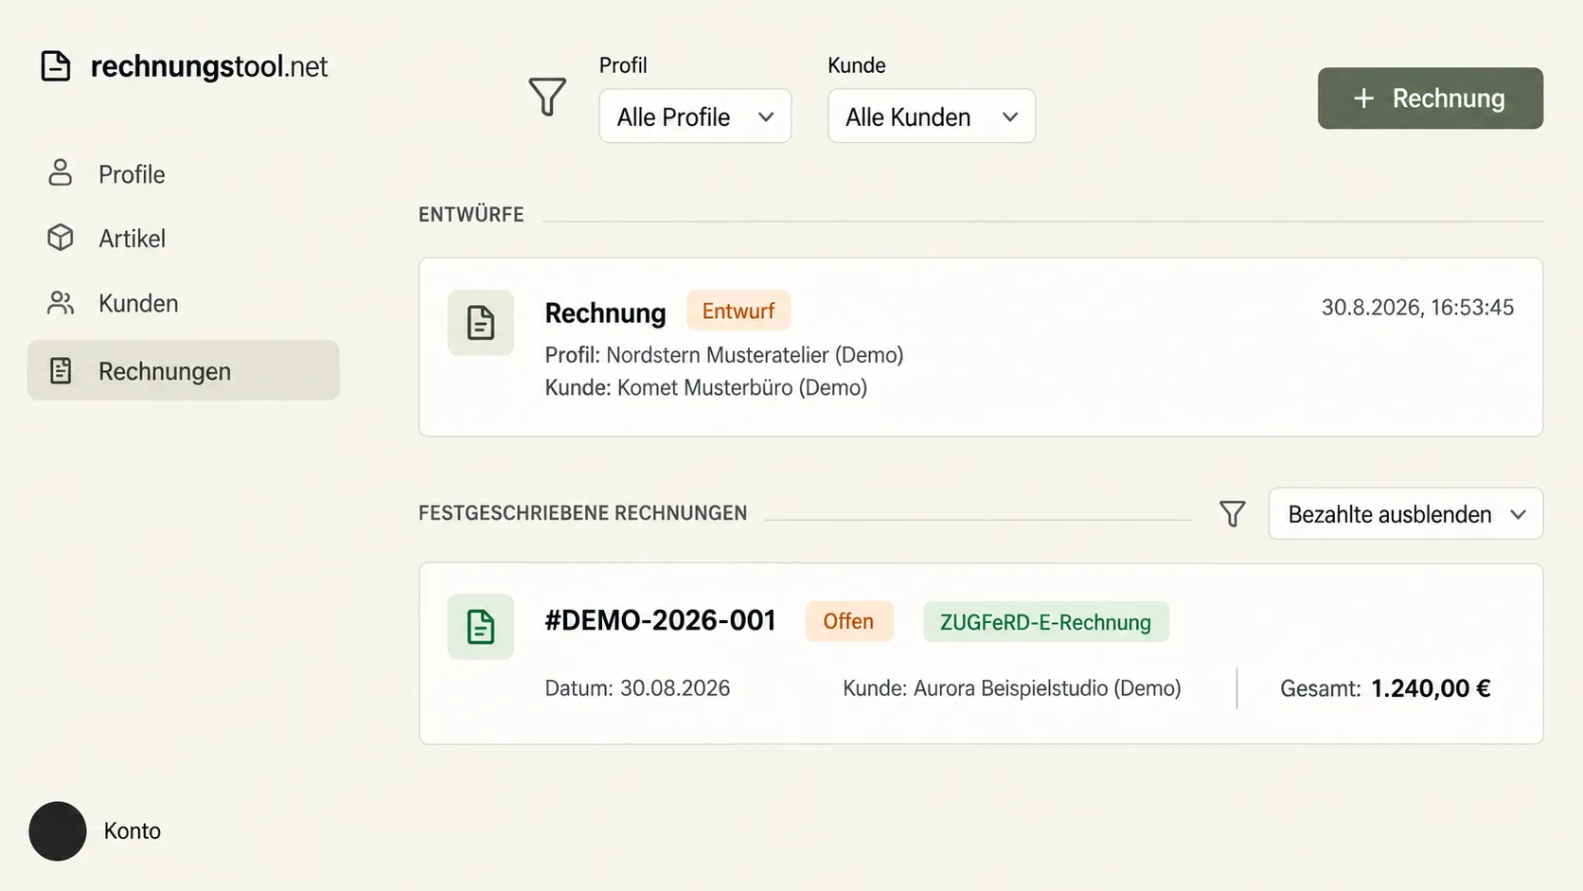1583x891 pixels.
Task: Click the Kunde filter label above Alle Kunden
Action: click(x=857, y=65)
